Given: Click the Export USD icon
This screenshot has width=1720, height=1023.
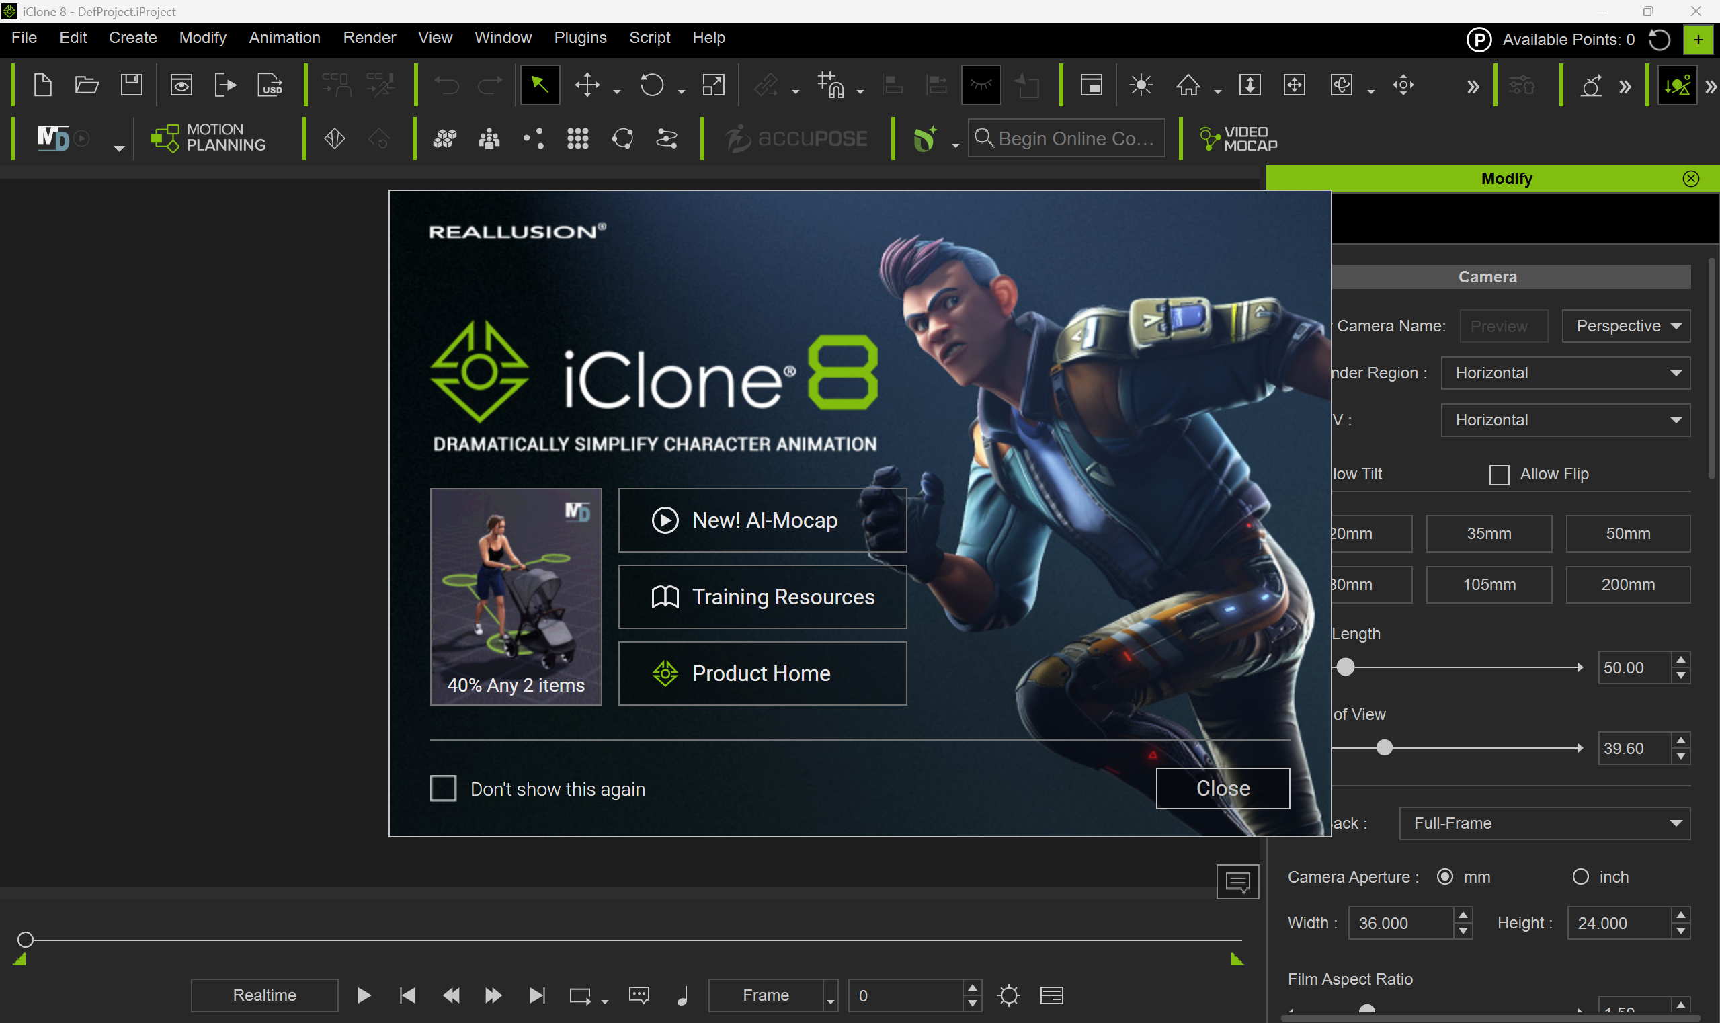Looking at the screenshot, I should tap(270, 85).
